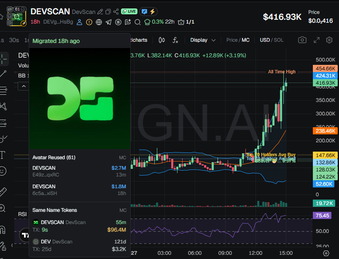The image size is (339, 259).
Task: Open DEVSCAN E49z...qxRC reused avatar token
Action: [x=79, y=171]
